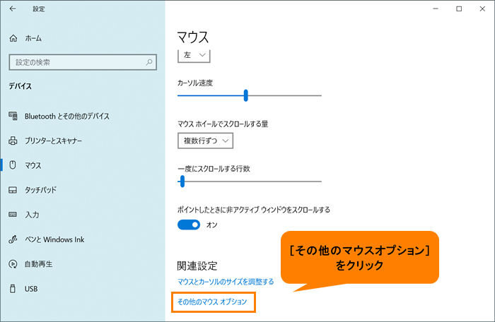Click the カーソル速度 slider thumb
This screenshot has width=495, height=322.
tap(245, 95)
